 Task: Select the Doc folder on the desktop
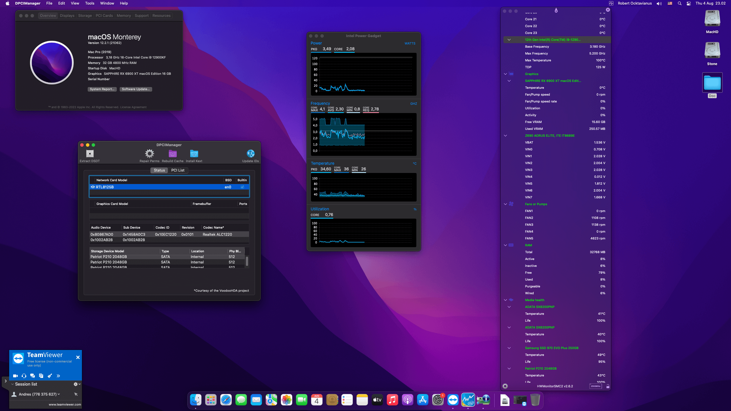coord(712,85)
